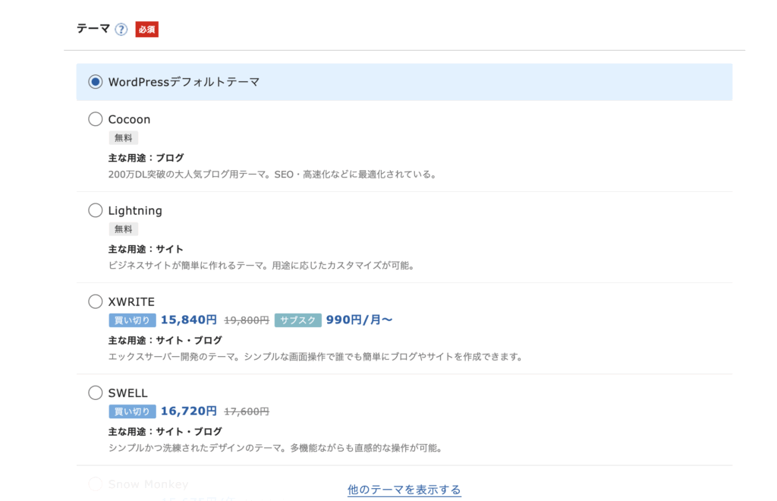Choose the Cocoon theme radio button
777x501 pixels.
[96, 119]
